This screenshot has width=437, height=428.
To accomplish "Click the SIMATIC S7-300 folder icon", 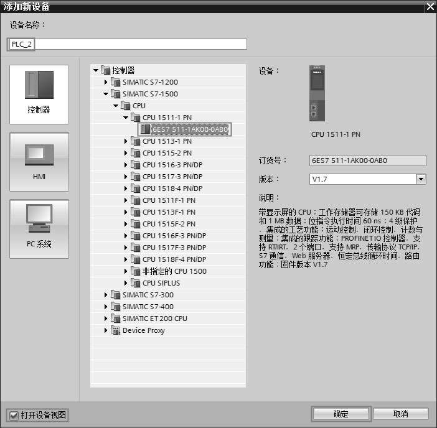I will [x=115, y=295].
